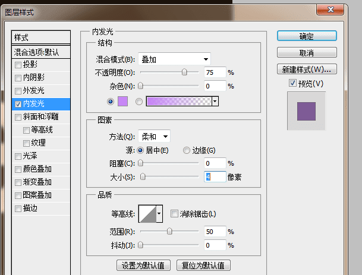This screenshot has height=275, width=362.
Task: Click the 杂色 value field
Action: (215, 86)
